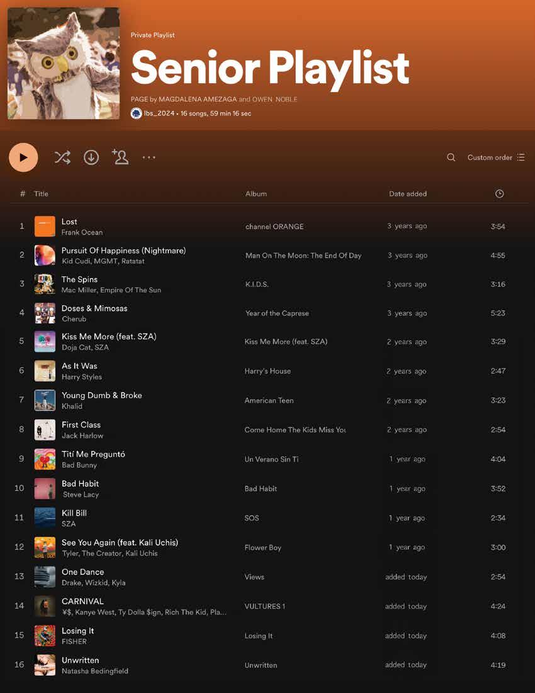Click the lbs_2024 profile avatar icon

pos(136,113)
